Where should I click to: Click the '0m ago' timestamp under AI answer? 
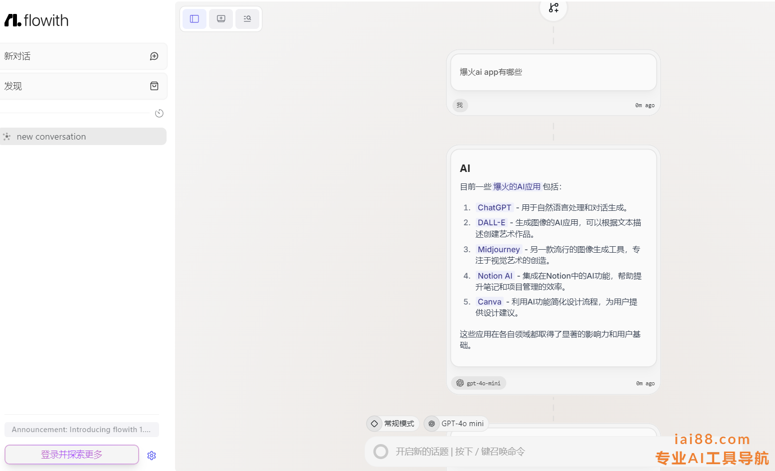645,384
